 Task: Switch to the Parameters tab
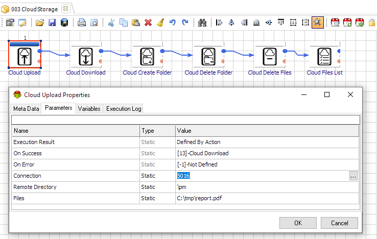pyautogui.click(x=58, y=108)
